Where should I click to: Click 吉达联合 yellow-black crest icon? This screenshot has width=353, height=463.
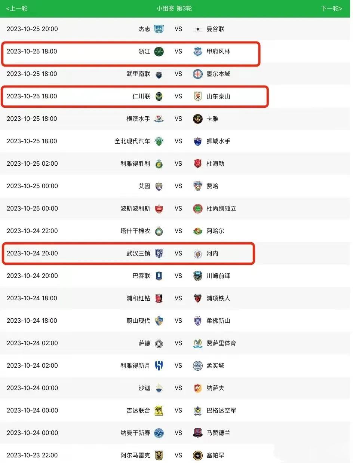pos(159,410)
